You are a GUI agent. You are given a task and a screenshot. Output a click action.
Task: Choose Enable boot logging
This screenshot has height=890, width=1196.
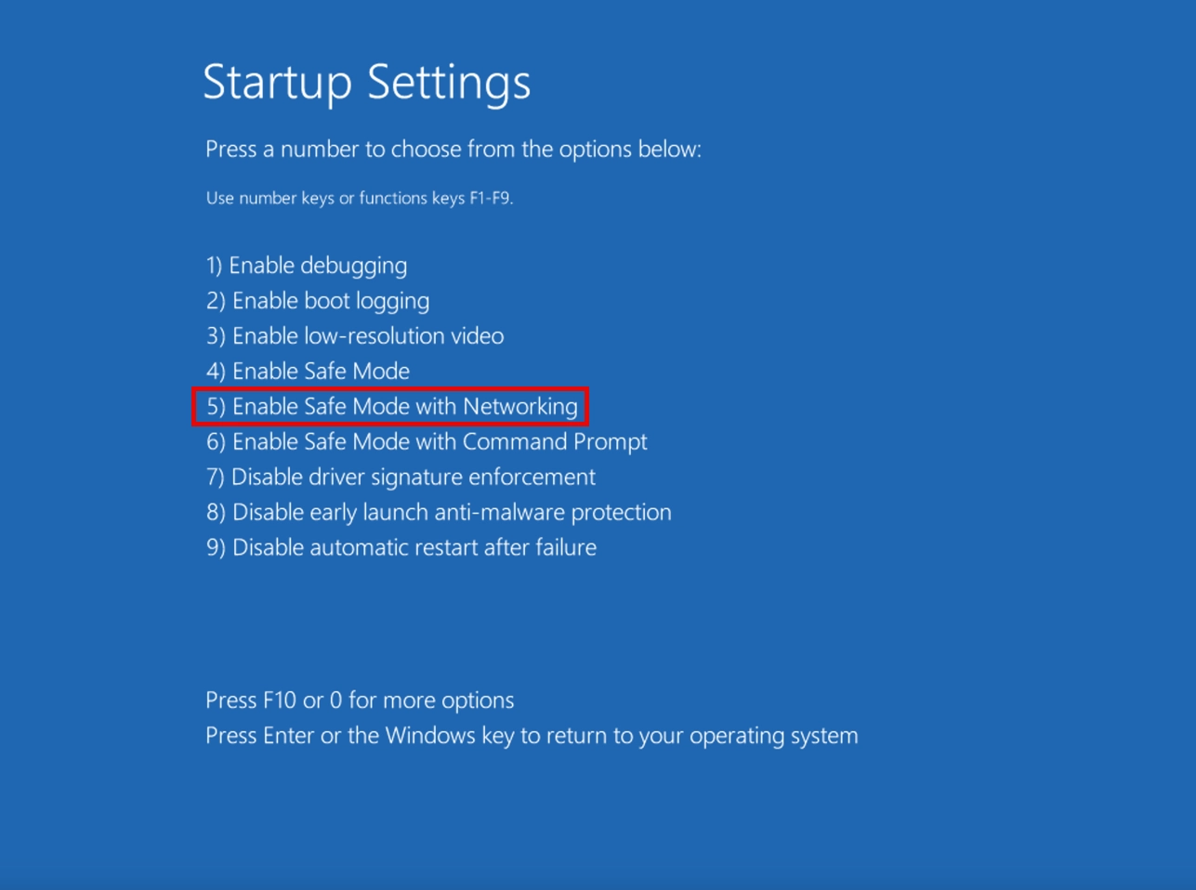click(318, 300)
